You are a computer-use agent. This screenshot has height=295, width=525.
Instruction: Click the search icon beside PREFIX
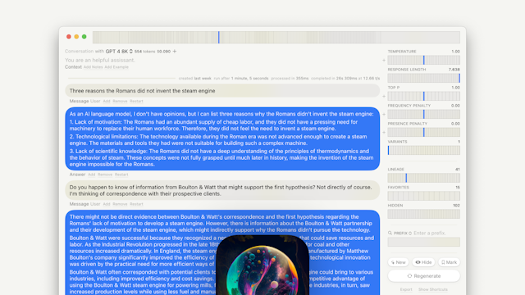tap(390, 233)
